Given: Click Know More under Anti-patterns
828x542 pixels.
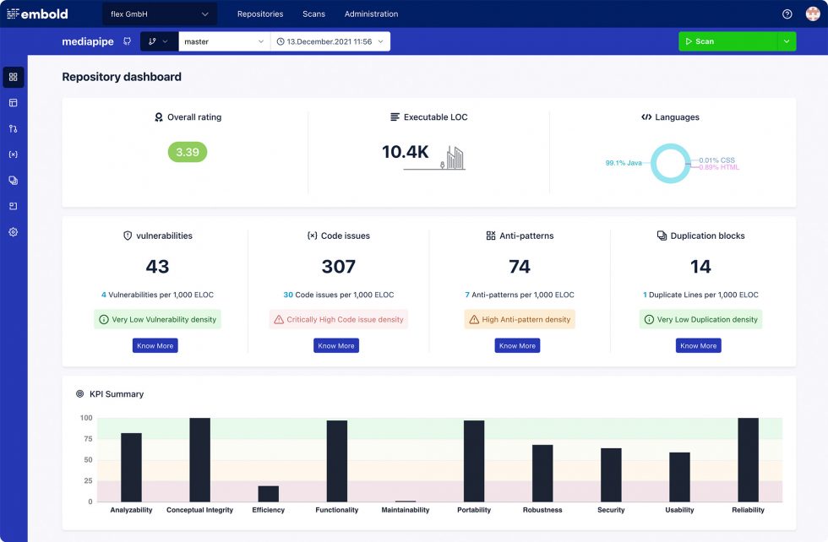Looking at the screenshot, I should [517, 345].
